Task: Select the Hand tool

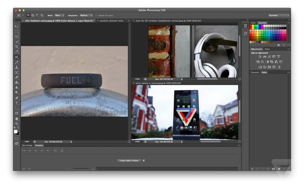Action: 17,118
